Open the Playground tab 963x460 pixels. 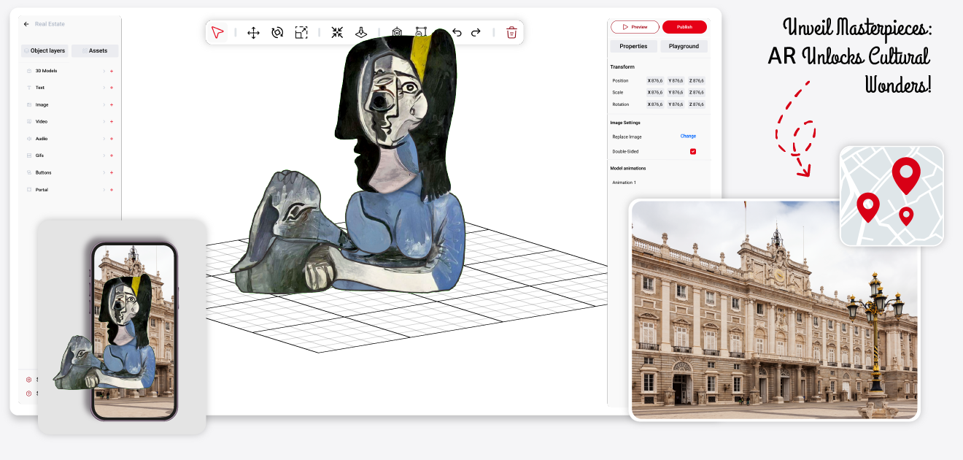(x=684, y=46)
